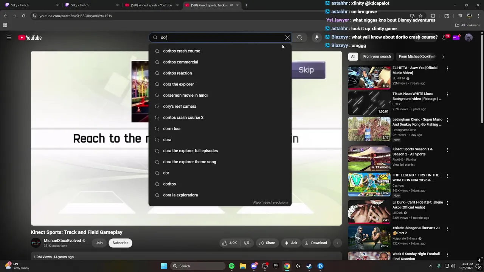Go to the YouTube home logo

pos(30,37)
